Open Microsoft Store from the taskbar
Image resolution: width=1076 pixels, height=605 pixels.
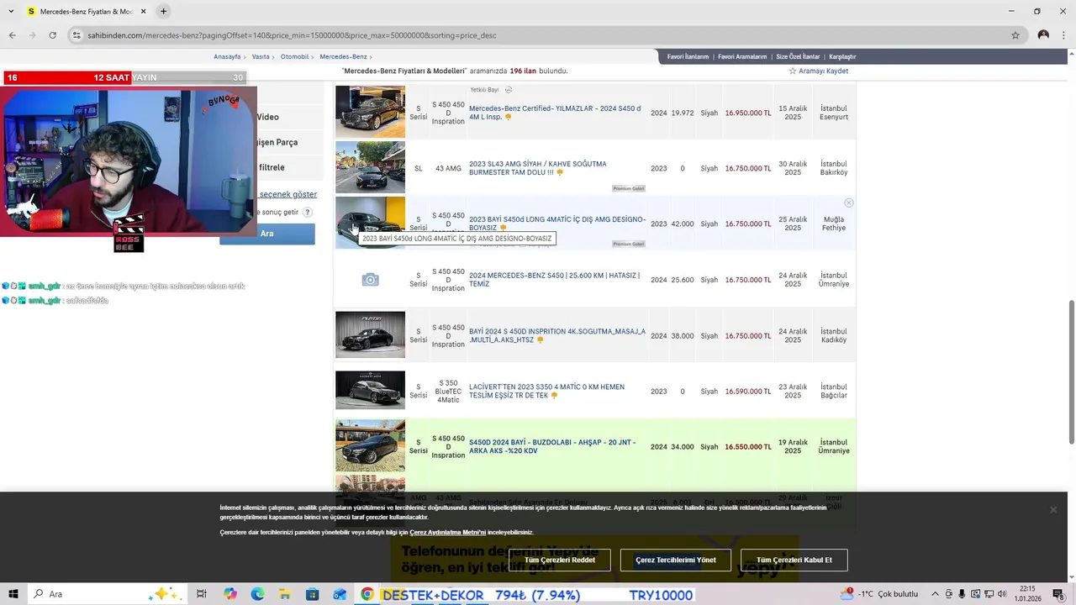coord(313,594)
